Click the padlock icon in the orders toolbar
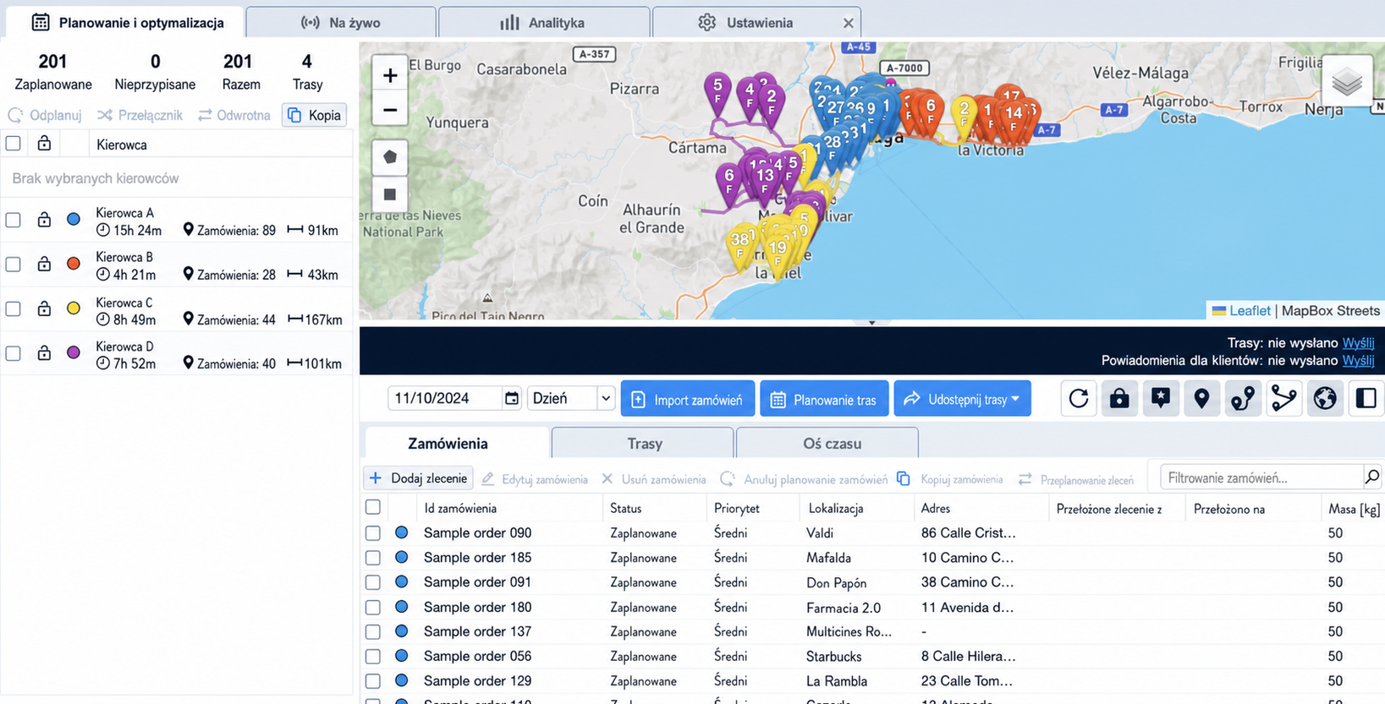 1119,399
